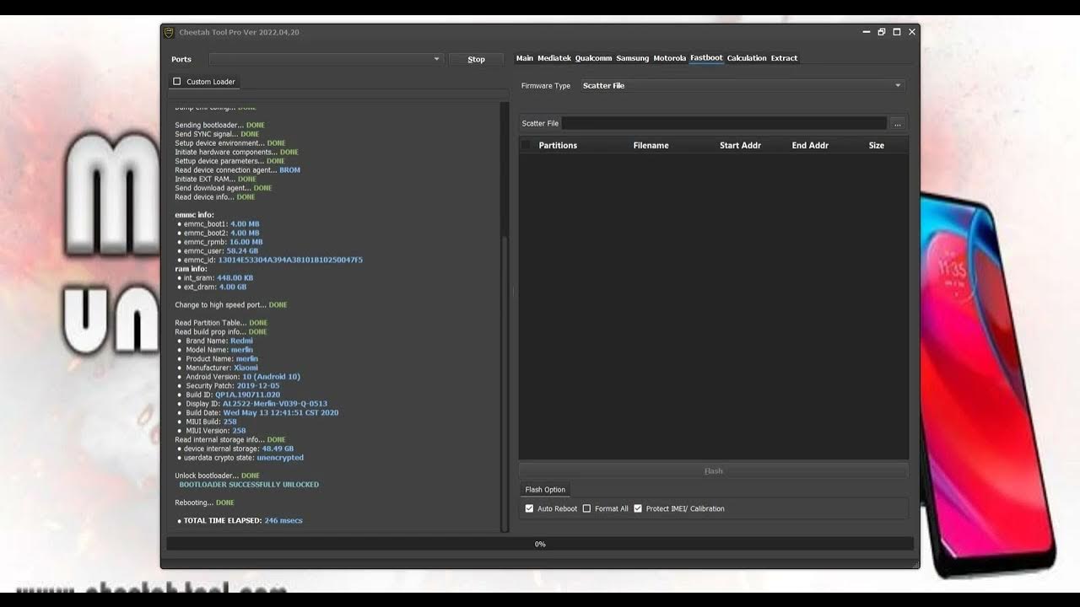This screenshot has height=607, width=1080.
Task: Switch to the Mediatek tab
Action: click(554, 58)
